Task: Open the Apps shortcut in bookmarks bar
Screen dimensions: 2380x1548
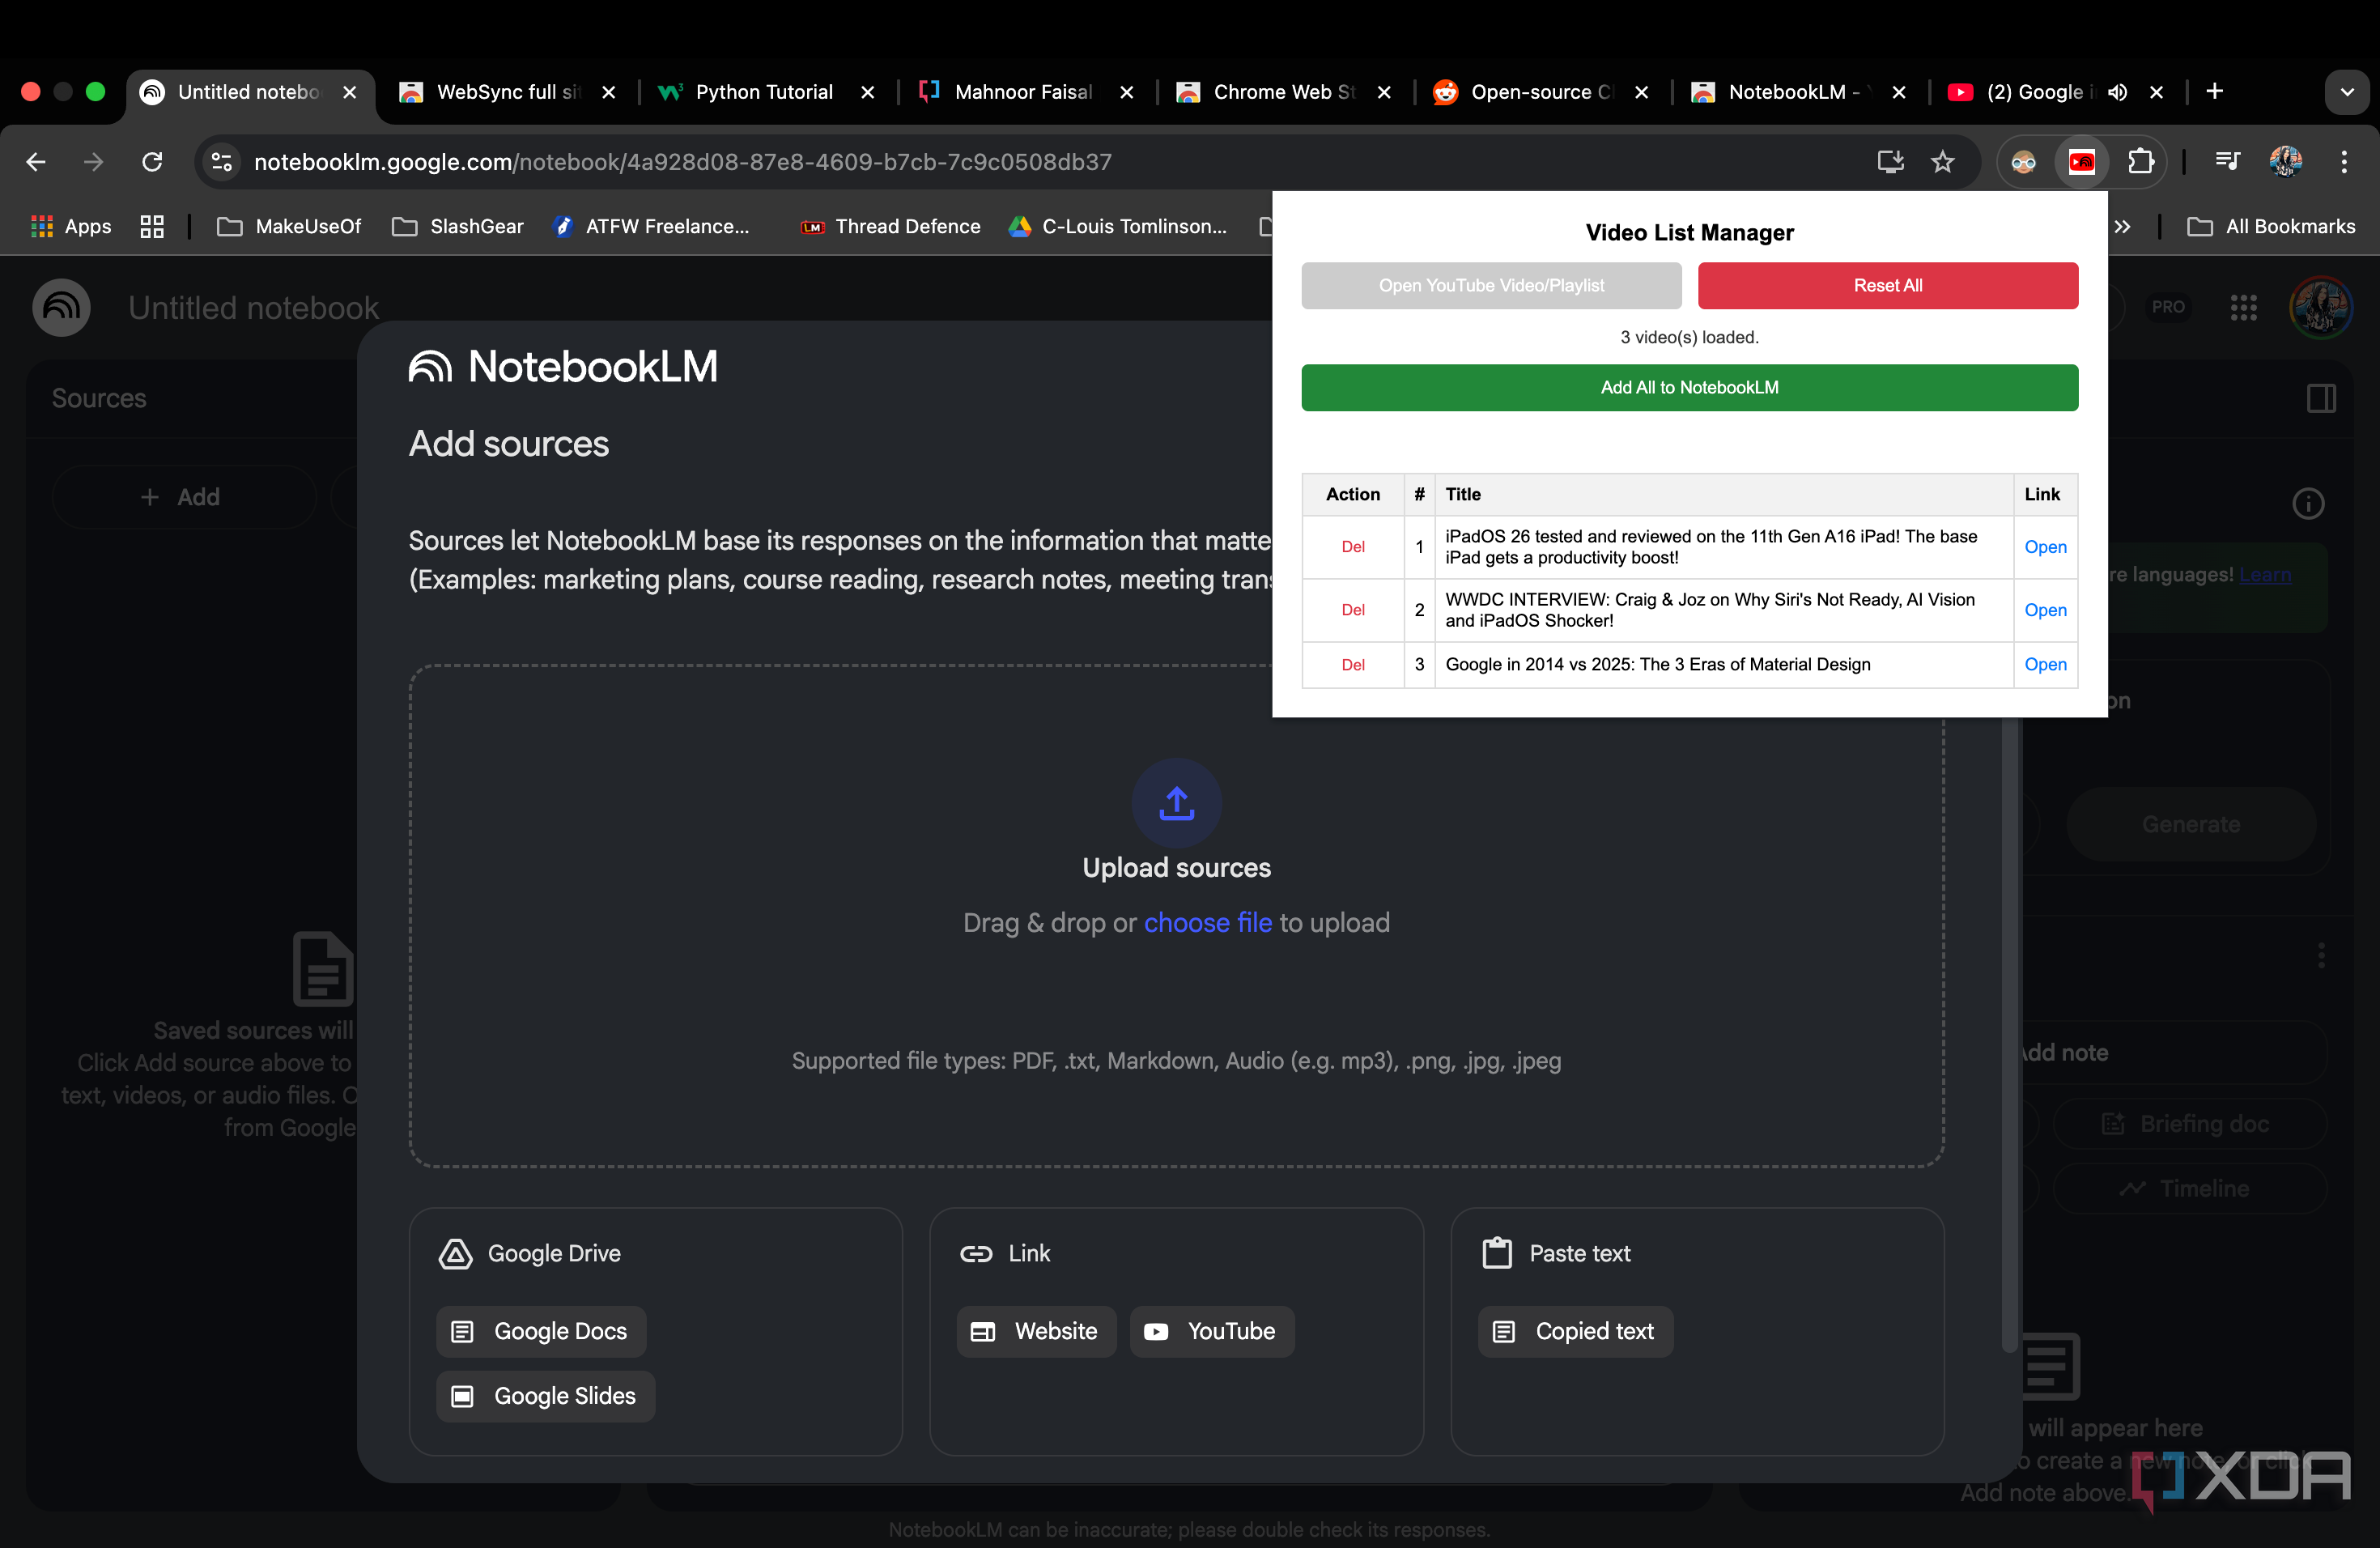Action: click(71, 227)
